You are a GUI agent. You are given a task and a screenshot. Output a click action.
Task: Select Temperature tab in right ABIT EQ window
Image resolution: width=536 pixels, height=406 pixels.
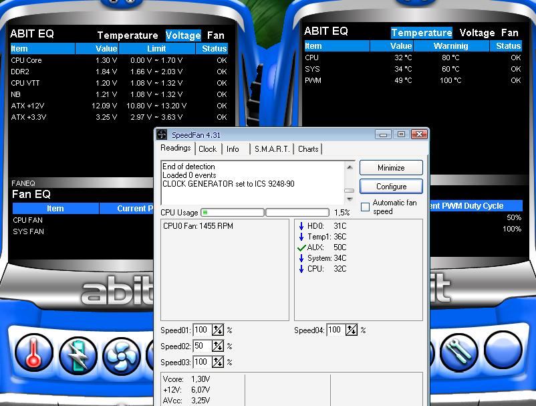422,33
